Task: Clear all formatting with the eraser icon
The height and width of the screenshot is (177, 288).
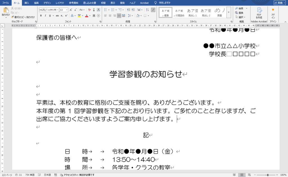Action: (x=89, y=10)
